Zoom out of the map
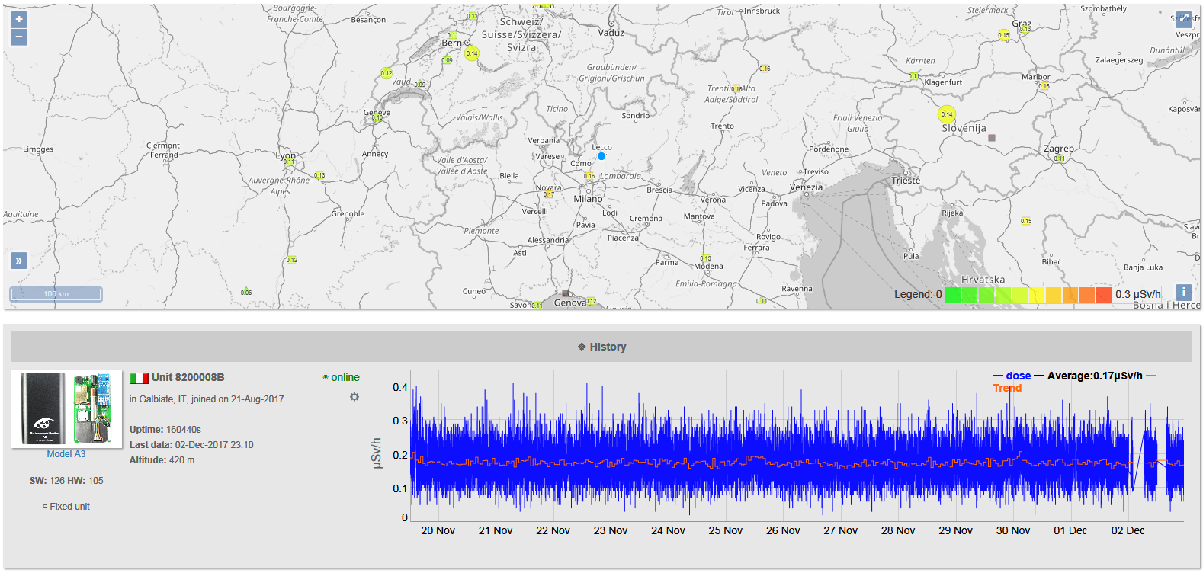 [x=19, y=37]
